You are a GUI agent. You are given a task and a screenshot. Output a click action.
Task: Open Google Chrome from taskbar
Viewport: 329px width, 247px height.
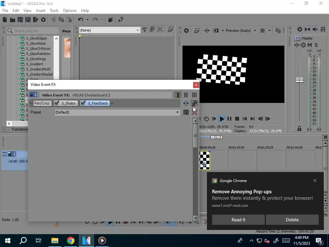pyautogui.click(x=71, y=241)
